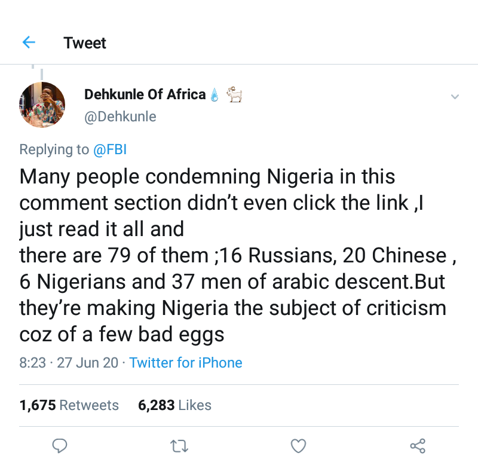Click the 8:23 · 27 Jun 20 timestamp

(69, 363)
